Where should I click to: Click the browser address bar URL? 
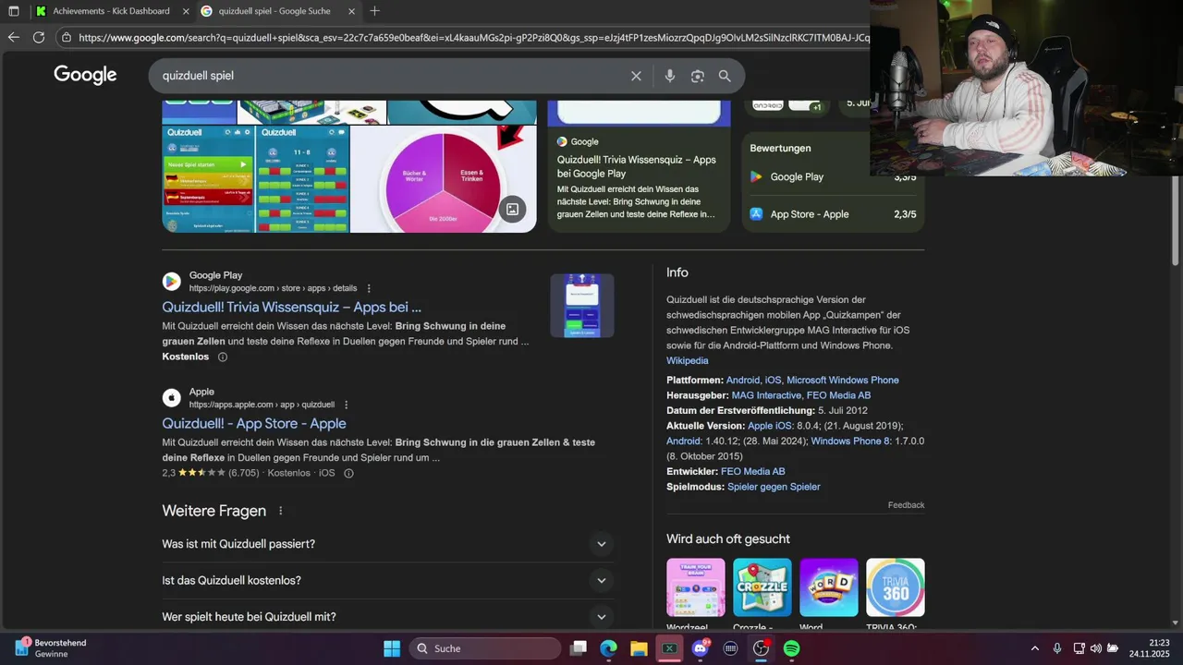pyautogui.click(x=473, y=38)
